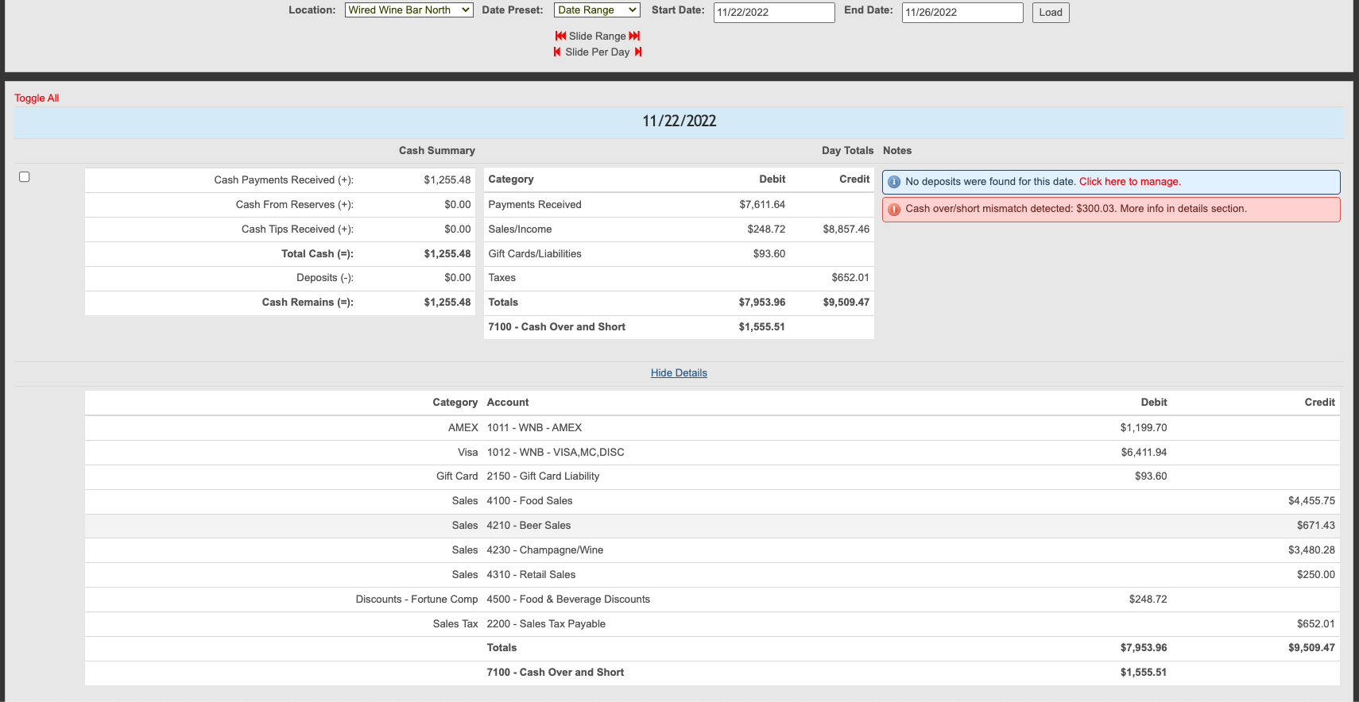The width and height of the screenshot is (1359, 702).
Task: Slide back one day with left arrow icon
Action: [557, 52]
